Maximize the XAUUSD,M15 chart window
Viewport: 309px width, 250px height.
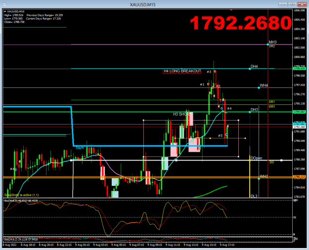(293, 4)
